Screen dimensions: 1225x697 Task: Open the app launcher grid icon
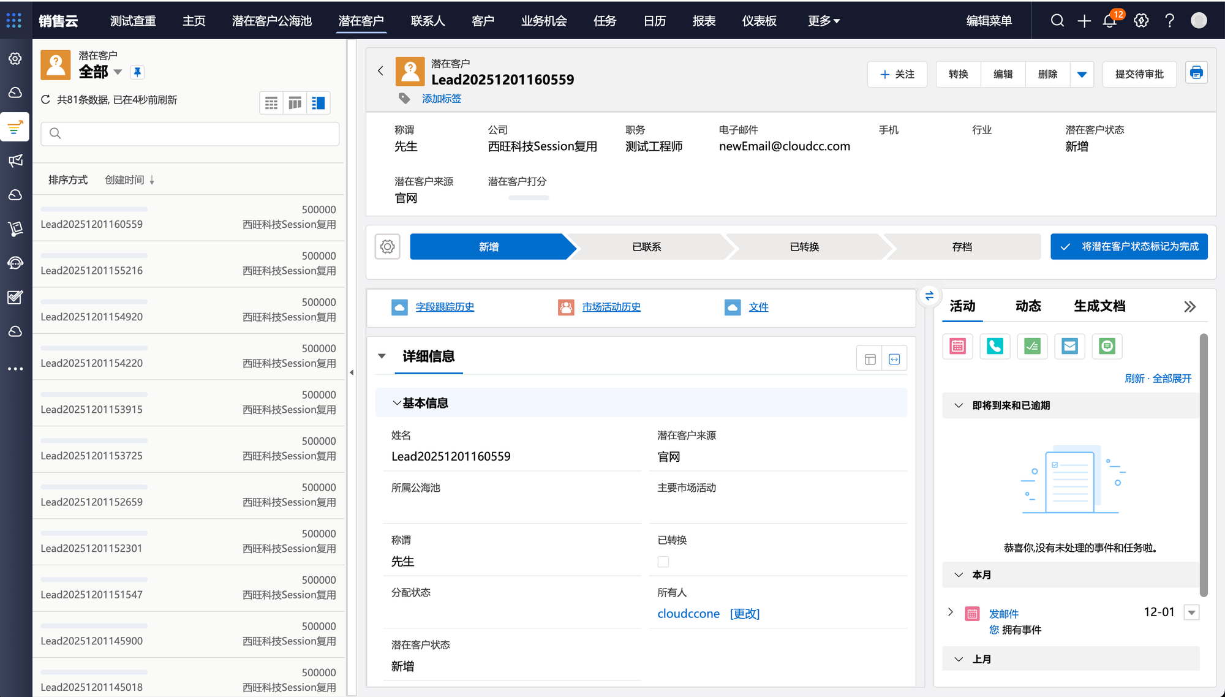coord(13,20)
